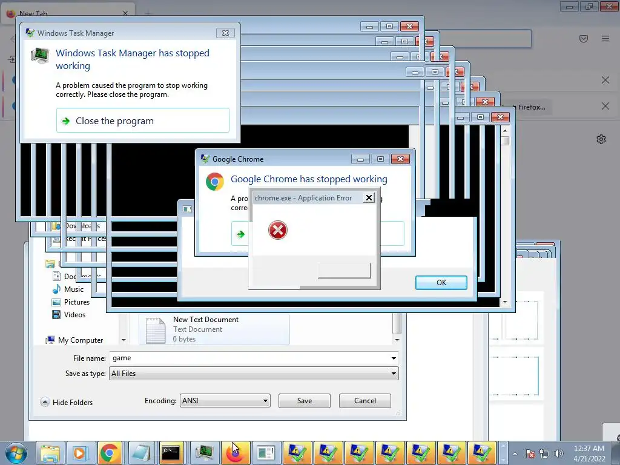Click into the File name field
The height and width of the screenshot is (465, 620).
click(254, 358)
